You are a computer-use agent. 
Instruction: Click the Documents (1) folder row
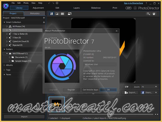click(22, 57)
